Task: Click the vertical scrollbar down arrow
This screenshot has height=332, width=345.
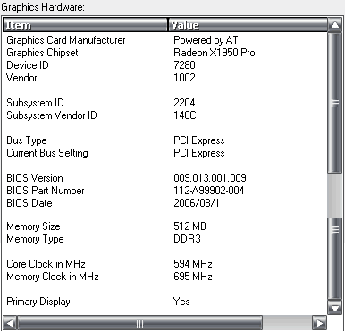Action: coord(335,308)
